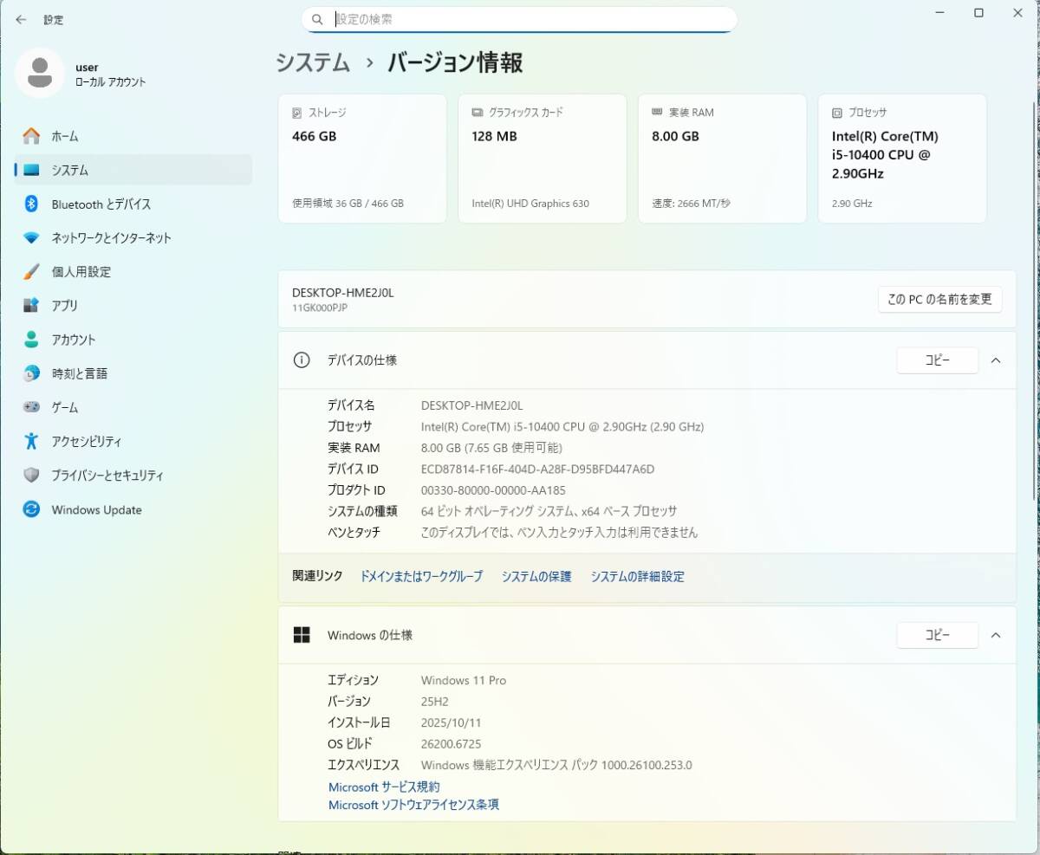Open 時刻と言語 settings page

click(79, 374)
